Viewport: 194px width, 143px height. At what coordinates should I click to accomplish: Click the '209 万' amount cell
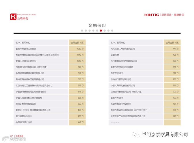172,92
